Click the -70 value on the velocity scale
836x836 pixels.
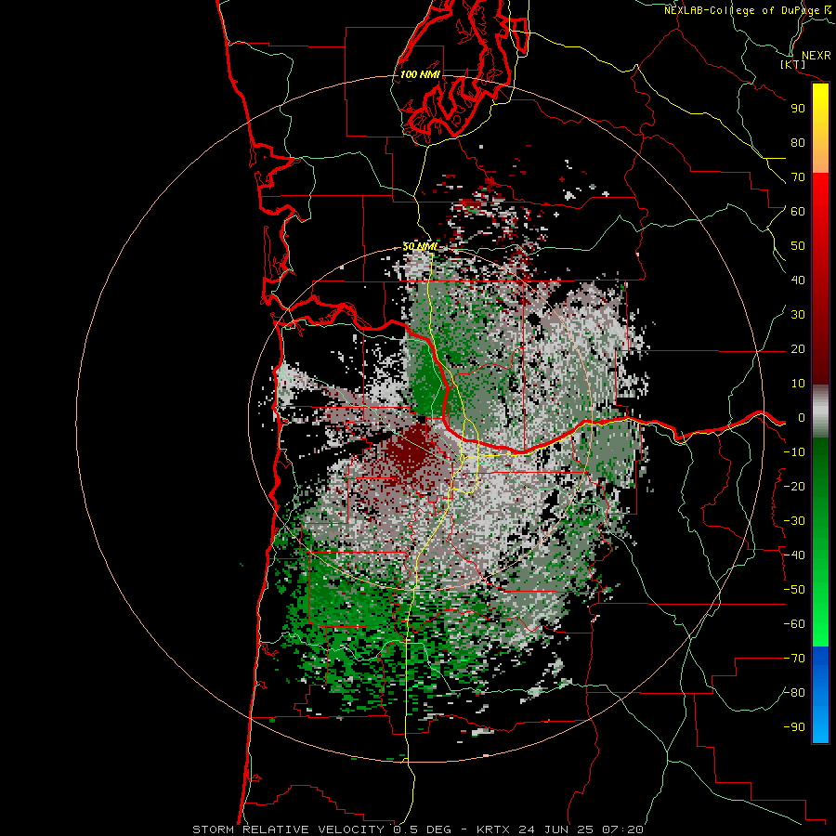point(794,659)
